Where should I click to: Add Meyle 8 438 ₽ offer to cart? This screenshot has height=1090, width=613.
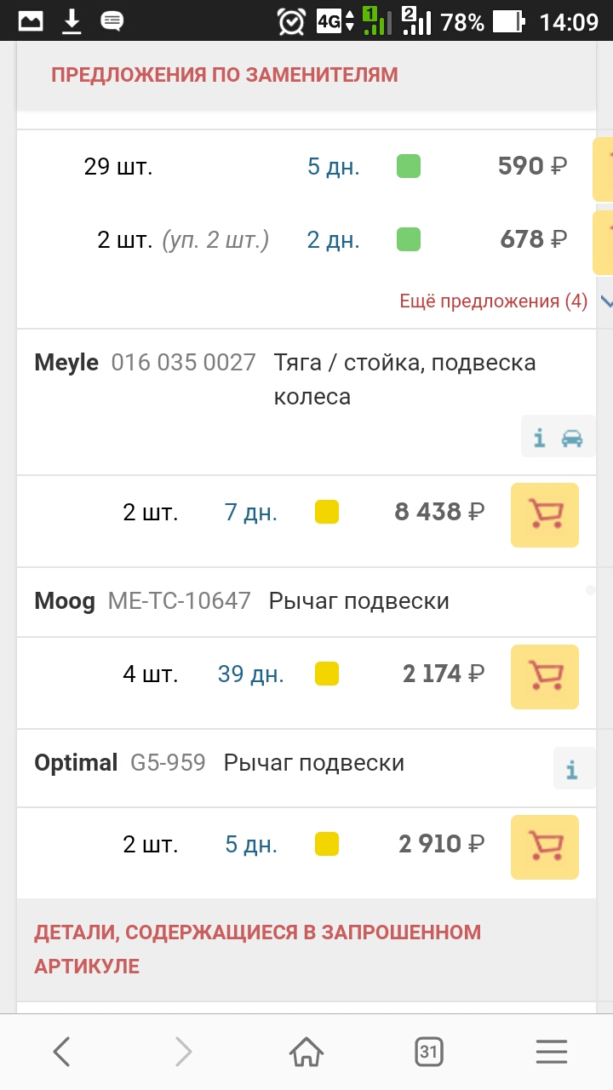click(x=545, y=515)
